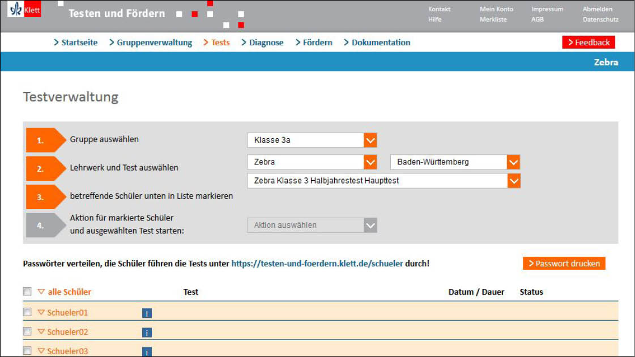
Task: Open AGB header link
Action: pyautogui.click(x=538, y=19)
